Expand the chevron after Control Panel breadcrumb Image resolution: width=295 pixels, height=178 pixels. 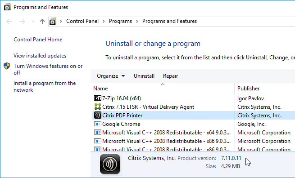pos(104,22)
